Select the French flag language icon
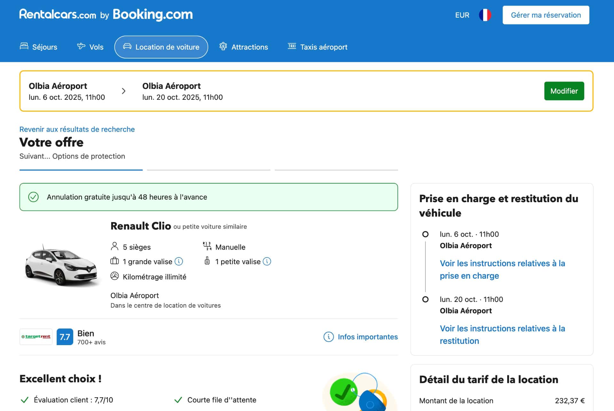The width and height of the screenshot is (614, 411). [x=485, y=15]
